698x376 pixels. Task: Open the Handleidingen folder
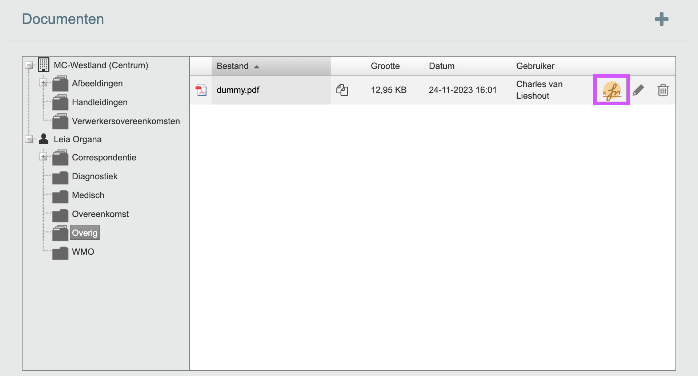[100, 102]
